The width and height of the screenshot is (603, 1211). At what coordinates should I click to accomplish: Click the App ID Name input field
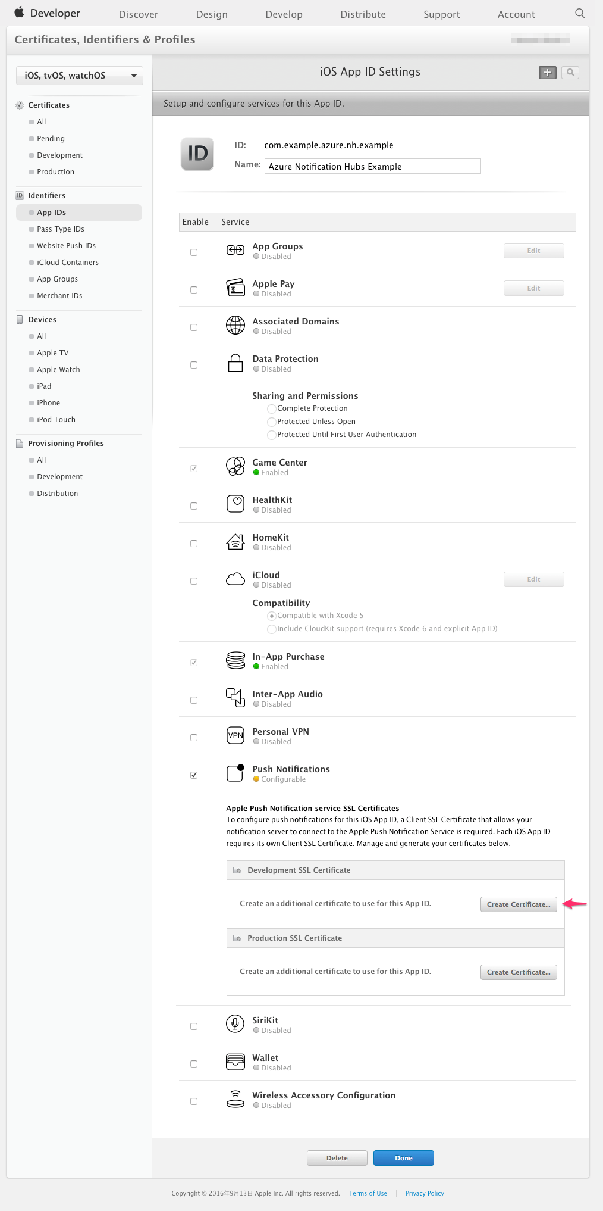point(372,166)
